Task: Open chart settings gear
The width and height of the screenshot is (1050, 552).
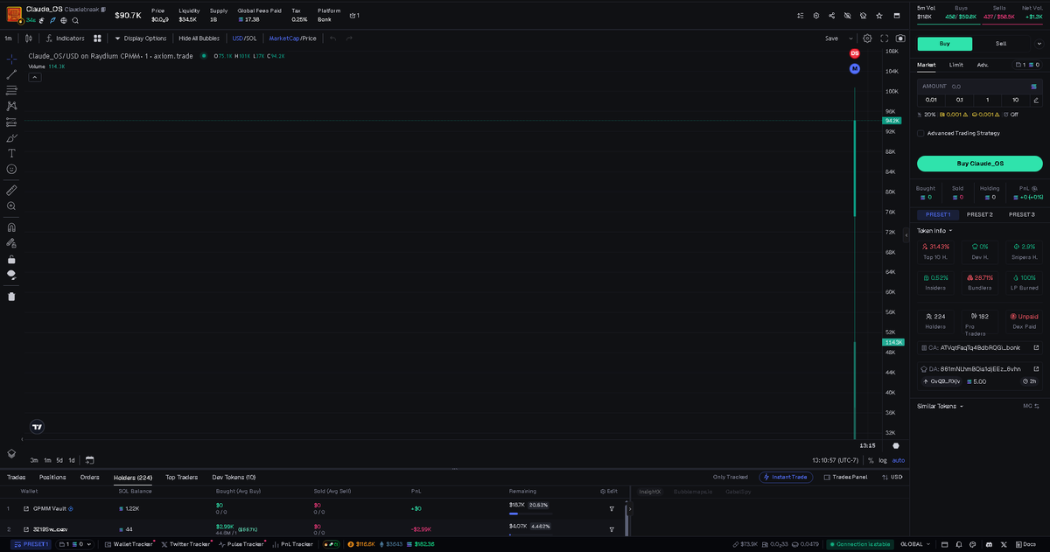Action: [867, 38]
